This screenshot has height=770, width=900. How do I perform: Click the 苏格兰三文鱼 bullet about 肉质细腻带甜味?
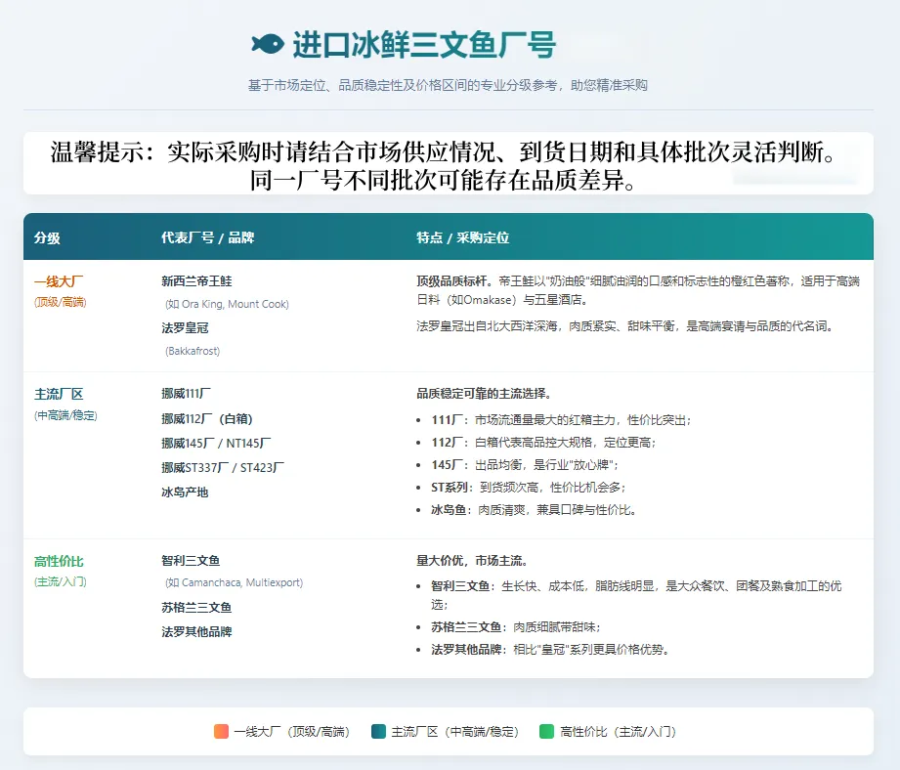pos(516,627)
